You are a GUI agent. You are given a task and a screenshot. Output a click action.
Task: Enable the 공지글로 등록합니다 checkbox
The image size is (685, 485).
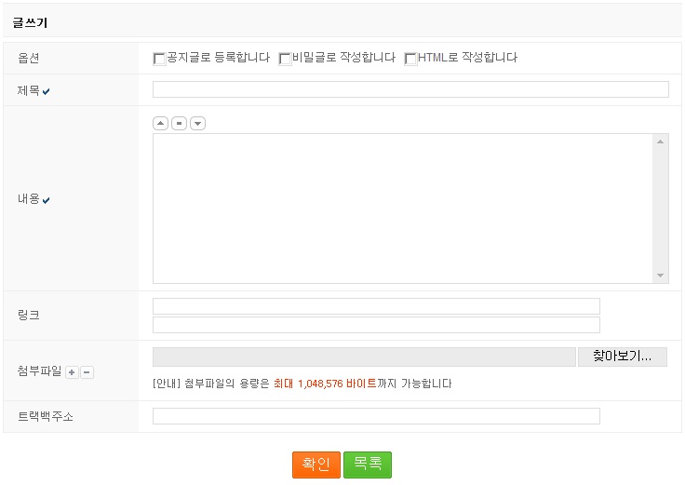click(159, 59)
